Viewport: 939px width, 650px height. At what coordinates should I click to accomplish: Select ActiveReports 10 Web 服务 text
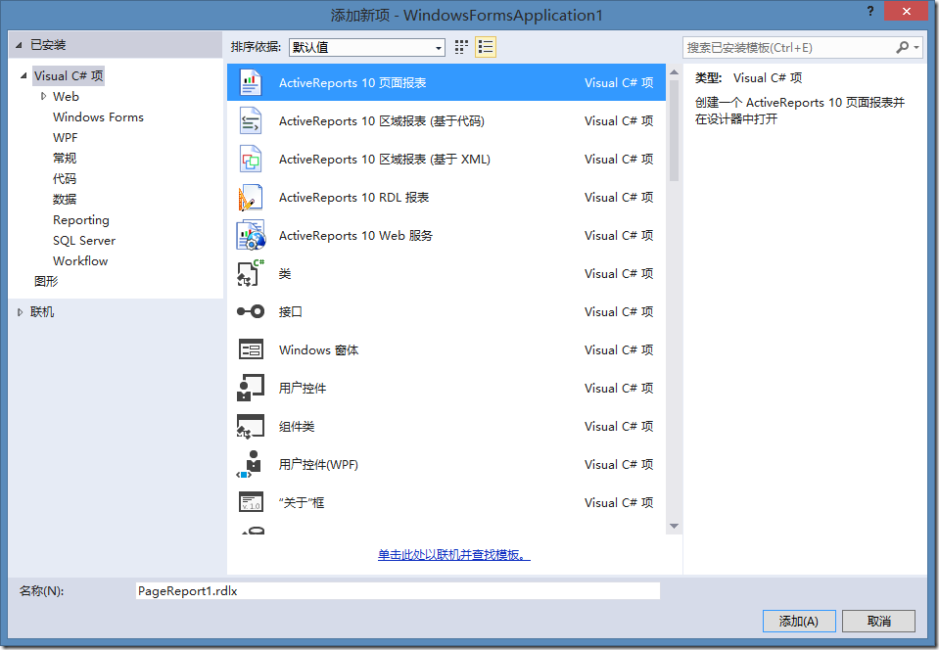[x=355, y=236]
